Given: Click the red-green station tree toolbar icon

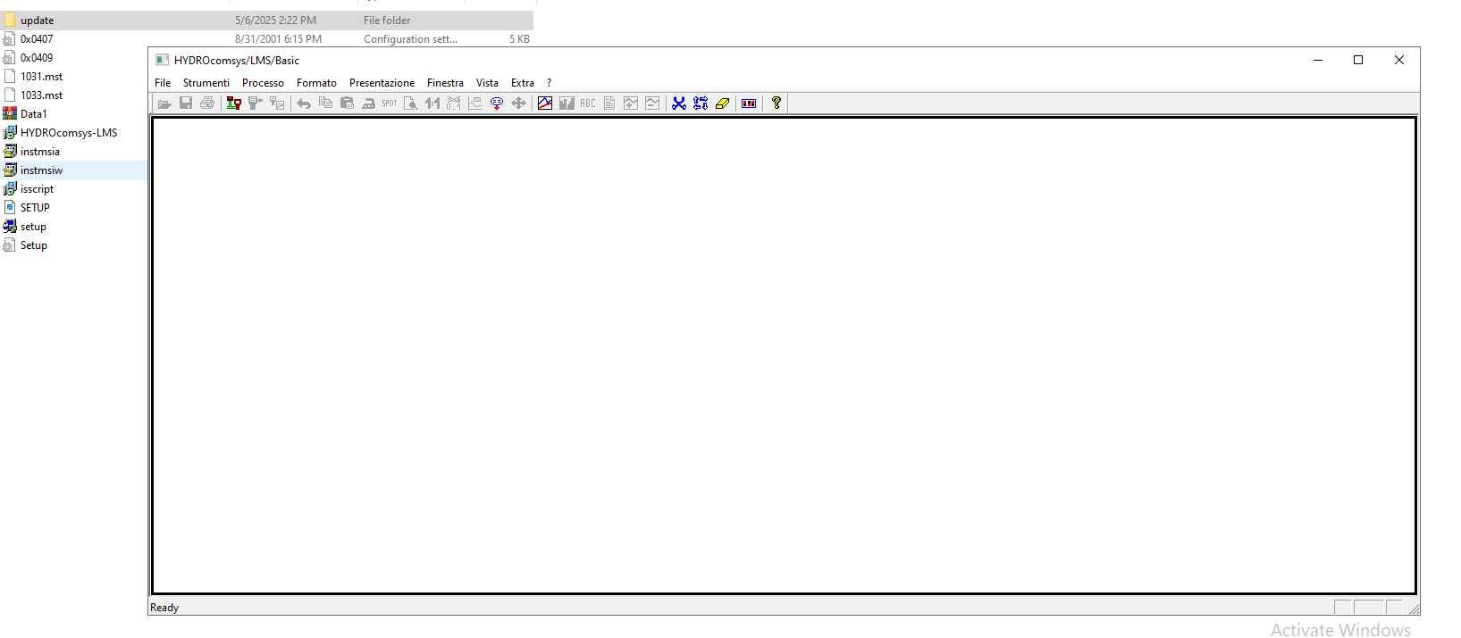Looking at the screenshot, I should pos(234,104).
